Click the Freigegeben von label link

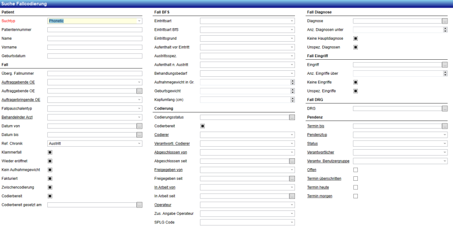click(169, 170)
